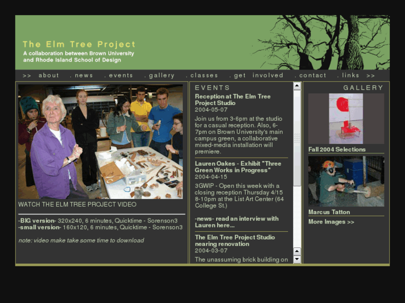Read the interview with Lauren link

237,222
